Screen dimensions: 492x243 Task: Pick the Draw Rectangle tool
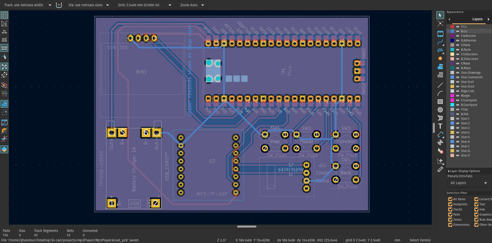[440, 101]
